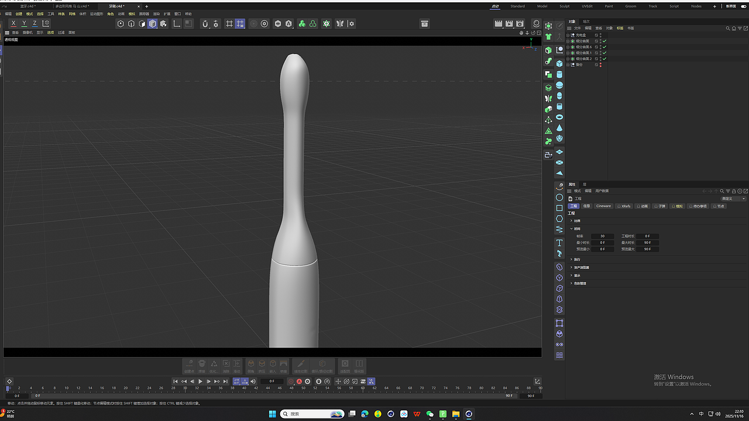Toggle the green check on 细分曲面.6
This screenshot has width=749, height=421.
tap(604, 47)
